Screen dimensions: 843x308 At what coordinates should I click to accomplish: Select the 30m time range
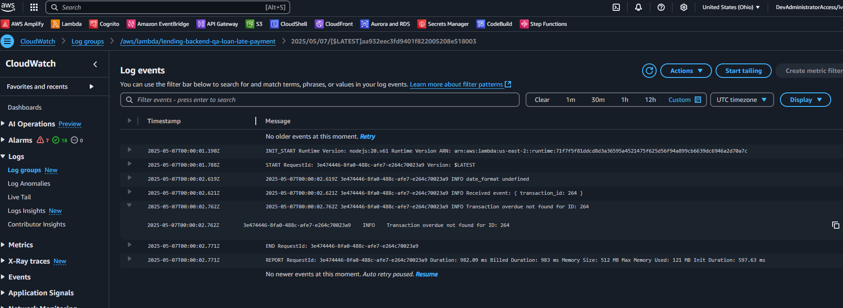pos(598,100)
